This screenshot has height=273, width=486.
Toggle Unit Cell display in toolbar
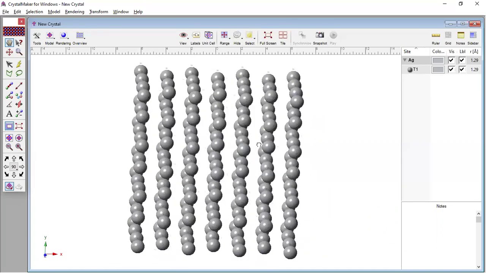(x=208, y=38)
